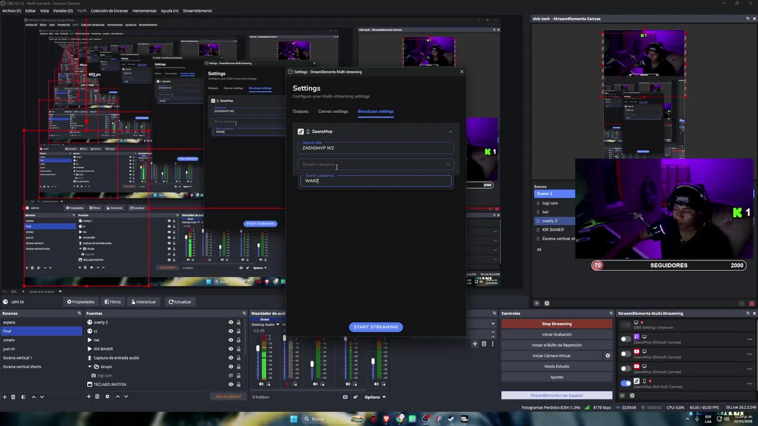
Task: Move source up in Fuentes toolbar
Action: tap(117, 396)
